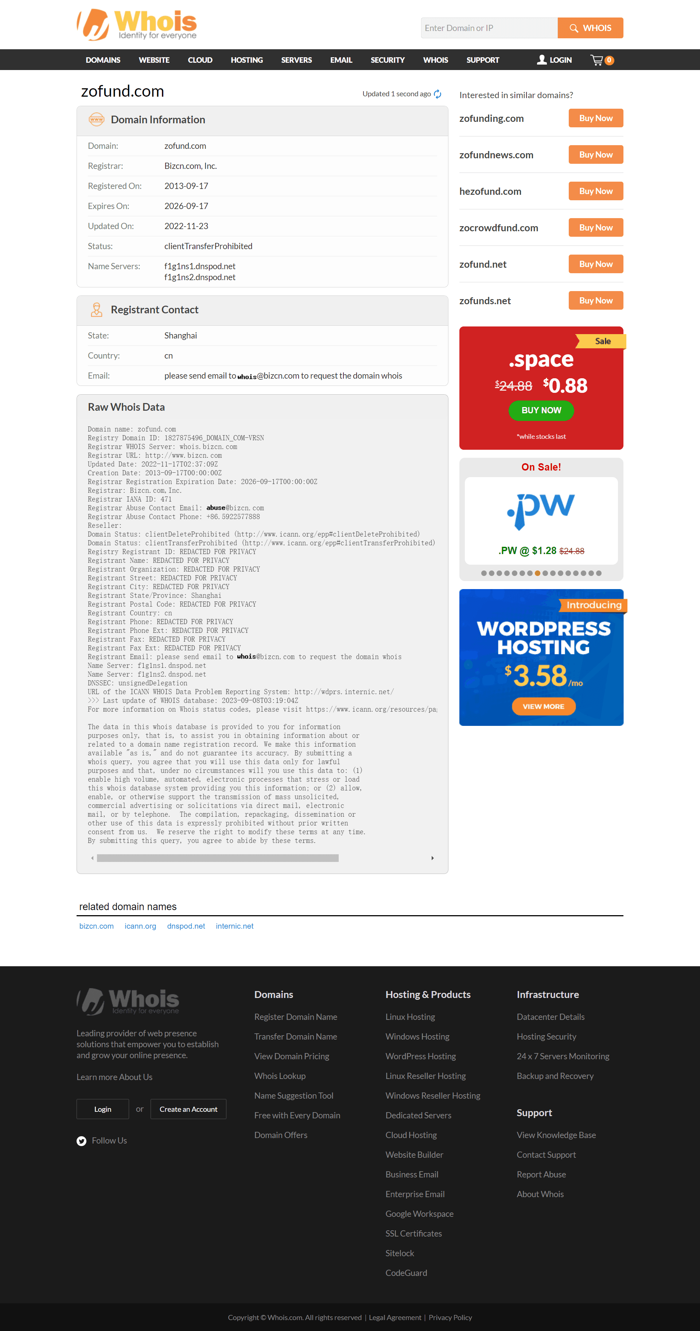This screenshot has width=700, height=1331.
Task: Open the dnspod.net related domain link
Action: pyautogui.click(x=186, y=926)
